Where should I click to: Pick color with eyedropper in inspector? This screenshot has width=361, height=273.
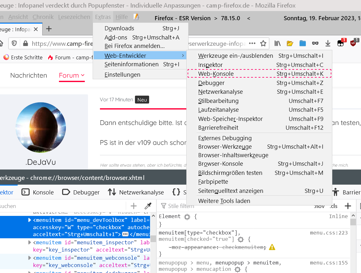(x=148, y=206)
